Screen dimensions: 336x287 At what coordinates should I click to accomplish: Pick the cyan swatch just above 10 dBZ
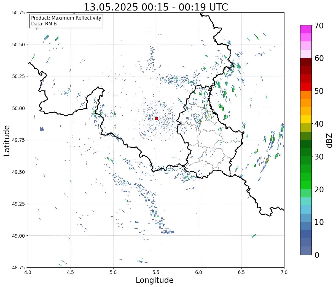coord(306,218)
